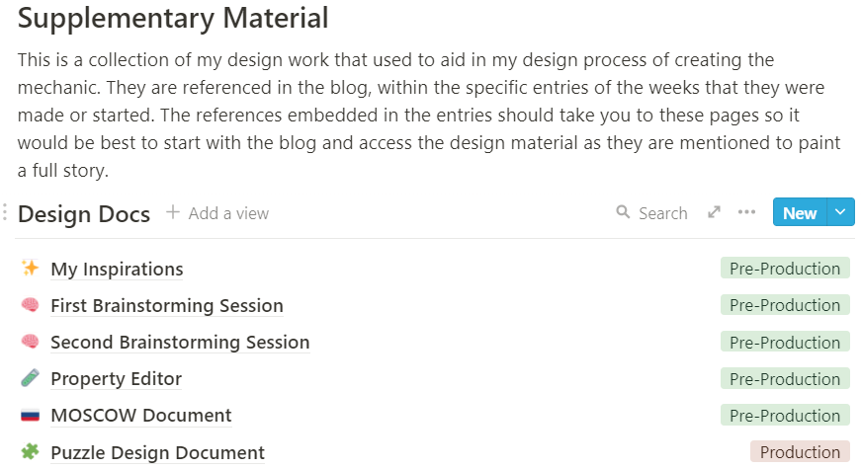Screen dimensions: 861x469
Task: Open the Property Editor page
Action: pos(116,378)
